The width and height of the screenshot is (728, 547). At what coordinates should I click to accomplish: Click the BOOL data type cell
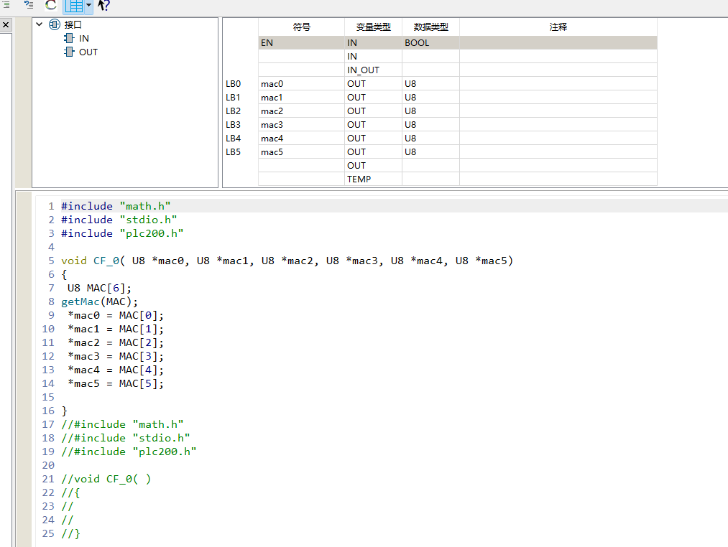pyautogui.click(x=431, y=42)
